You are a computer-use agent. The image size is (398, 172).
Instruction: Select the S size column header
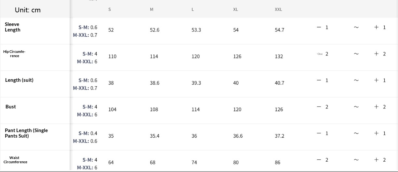pyautogui.click(x=110, y=9)
